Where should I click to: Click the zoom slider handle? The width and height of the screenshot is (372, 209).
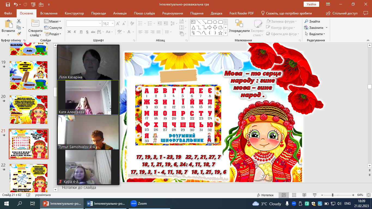coord(333,195)
